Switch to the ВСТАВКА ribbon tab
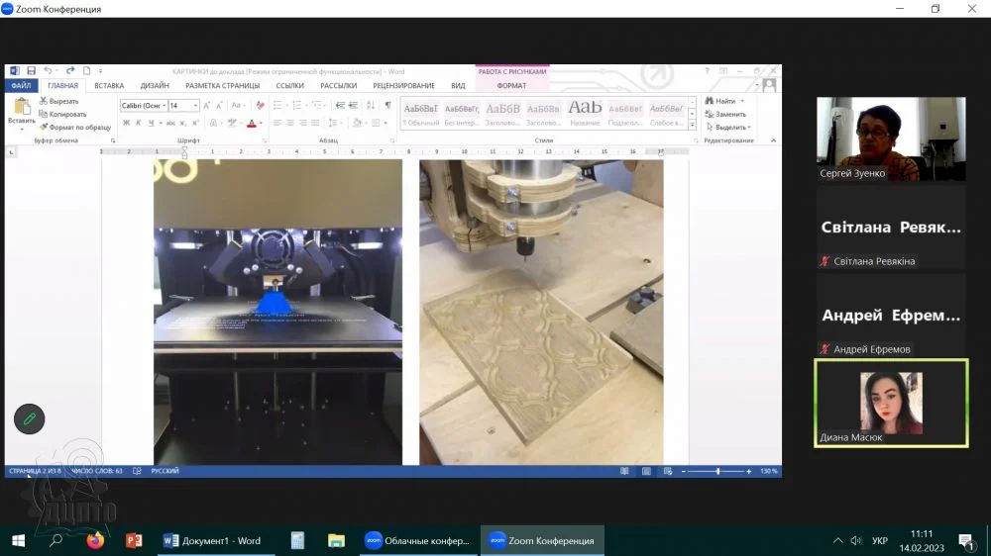This screenshot has width=991, height=556. (109, 86)
